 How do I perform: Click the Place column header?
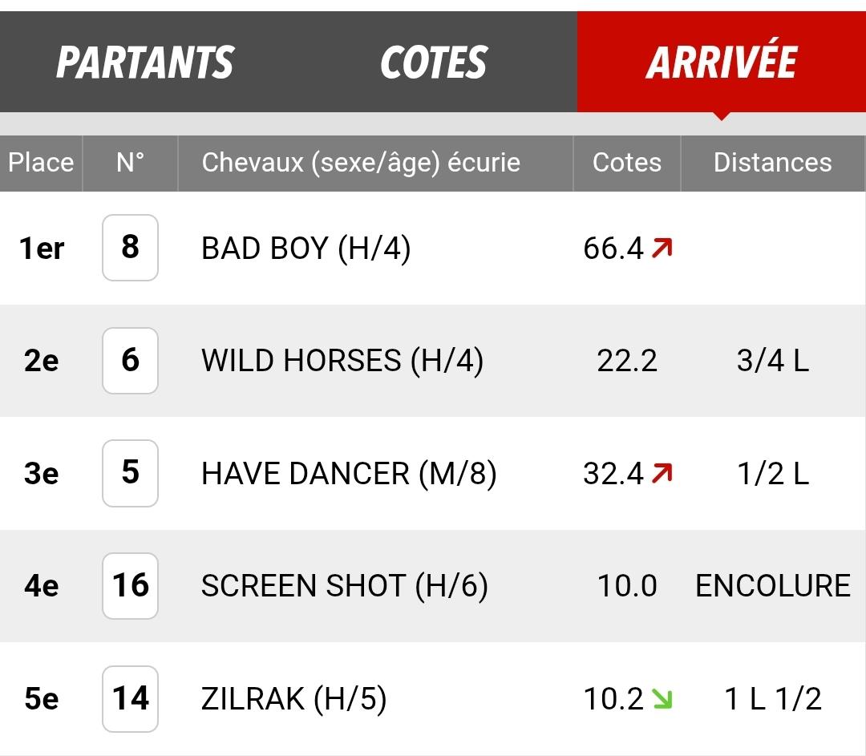click(x=41, y=163)
